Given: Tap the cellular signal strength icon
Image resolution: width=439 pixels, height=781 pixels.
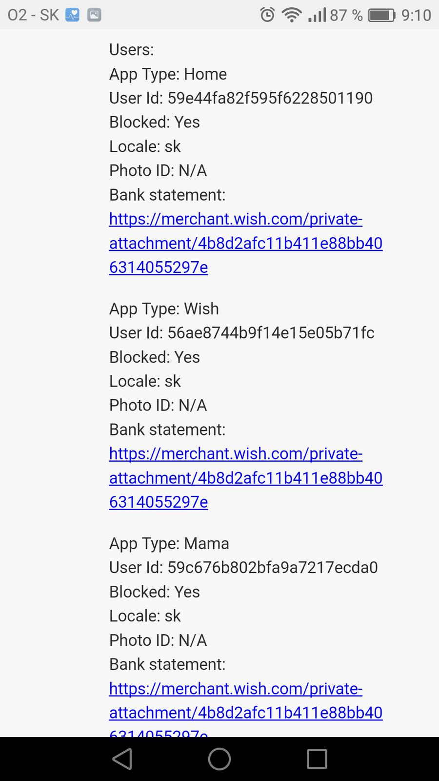Looking at the screenshot, I should 317,15.
